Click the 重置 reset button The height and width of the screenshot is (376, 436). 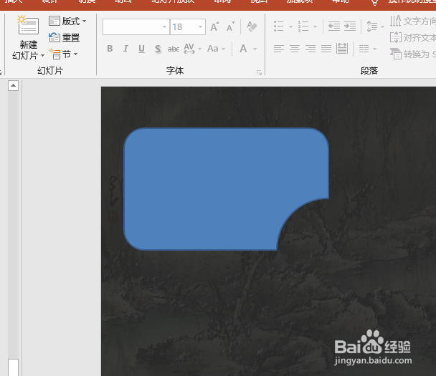click(65, 37)
